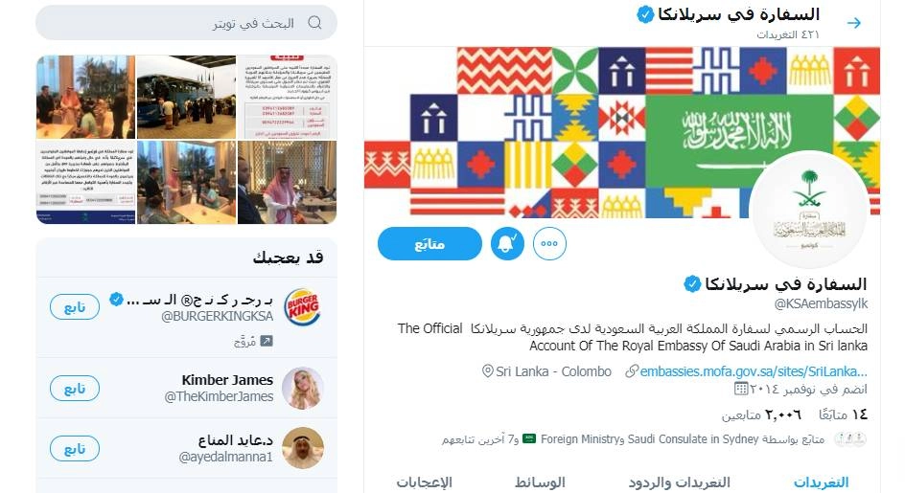Click the blue متابَع following button
Viewport: 905px width, 493px height.
(x=429, y=243)
